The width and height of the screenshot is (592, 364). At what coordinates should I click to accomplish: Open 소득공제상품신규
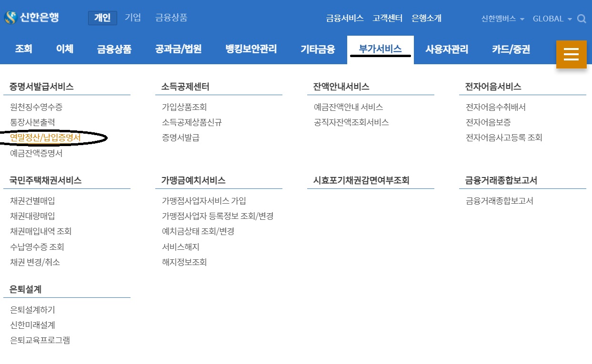pos(192,122)
